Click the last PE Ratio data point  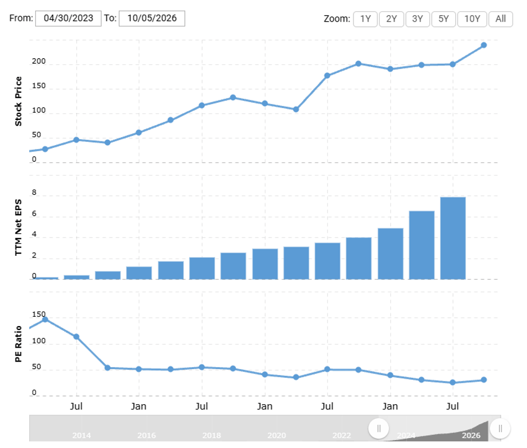[484, 380]
